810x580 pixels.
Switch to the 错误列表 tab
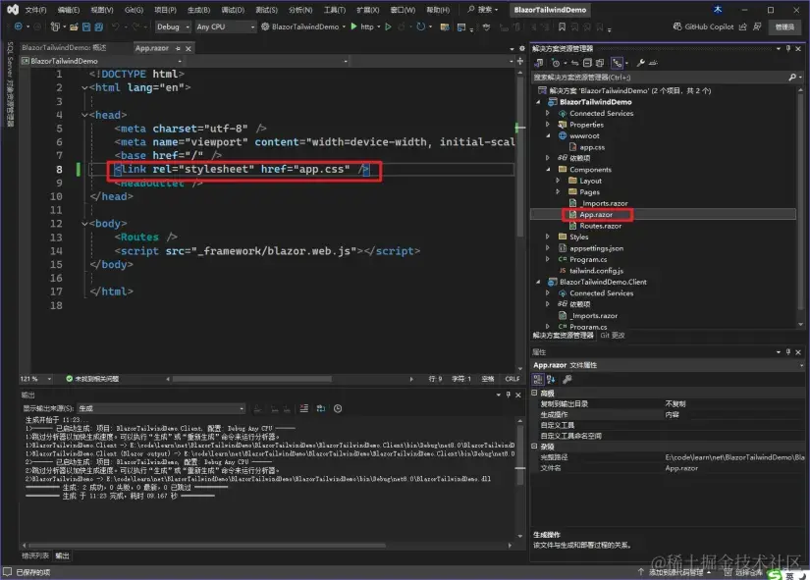35,555
